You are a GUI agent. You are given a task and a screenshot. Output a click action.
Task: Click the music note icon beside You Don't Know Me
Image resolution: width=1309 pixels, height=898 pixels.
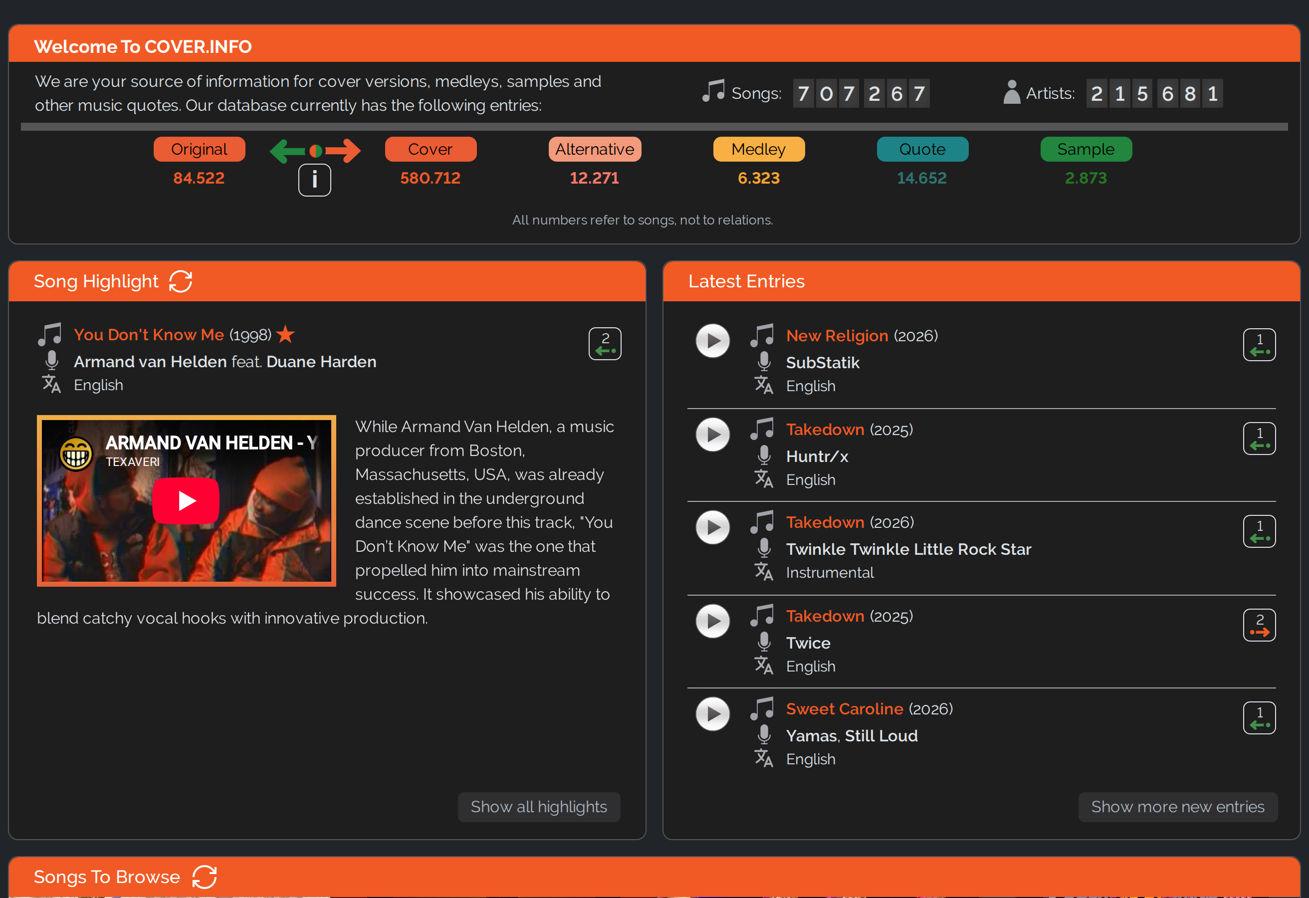pos(49,335)
